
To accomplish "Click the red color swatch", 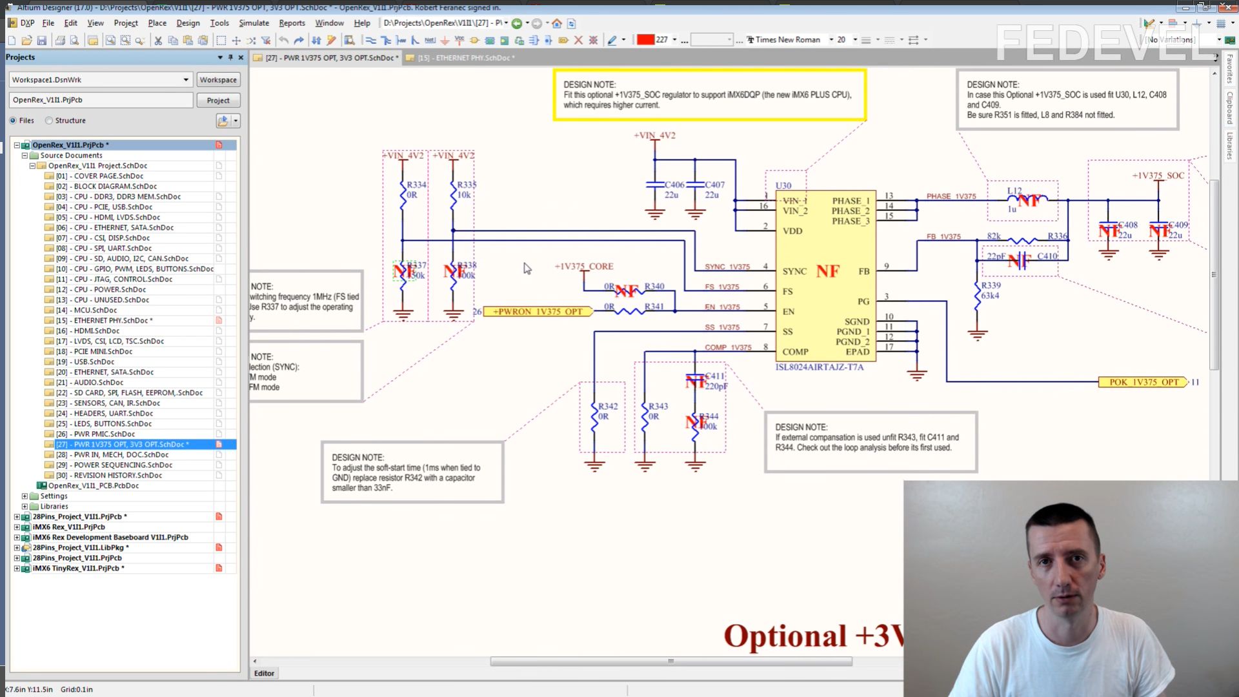I will (x=645, y=40).
